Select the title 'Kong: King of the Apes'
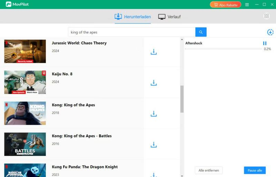 [73, 105]
